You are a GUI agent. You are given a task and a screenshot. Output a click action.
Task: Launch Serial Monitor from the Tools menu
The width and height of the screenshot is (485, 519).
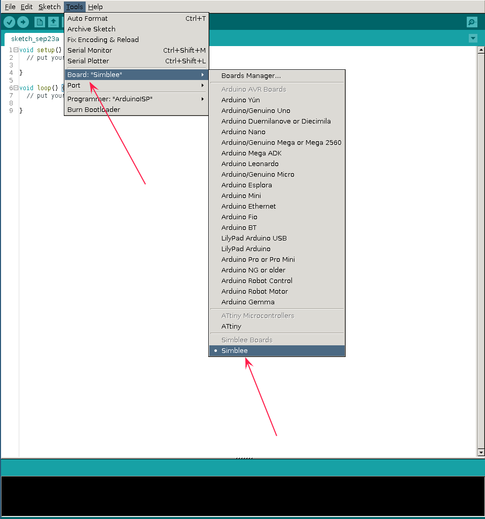coord(136,50)
